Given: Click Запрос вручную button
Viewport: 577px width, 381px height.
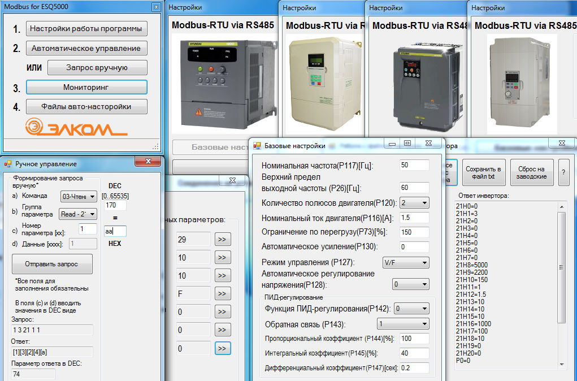Looking at the screenshot, I should coord(97,67).
